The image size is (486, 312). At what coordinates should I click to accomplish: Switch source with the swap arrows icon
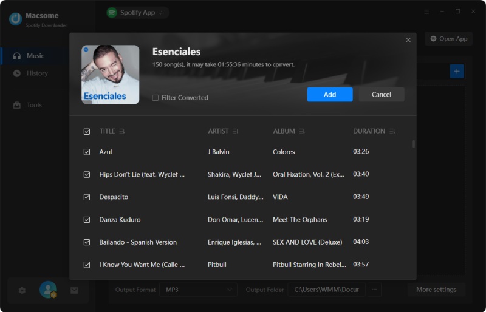tap(161, 13)
